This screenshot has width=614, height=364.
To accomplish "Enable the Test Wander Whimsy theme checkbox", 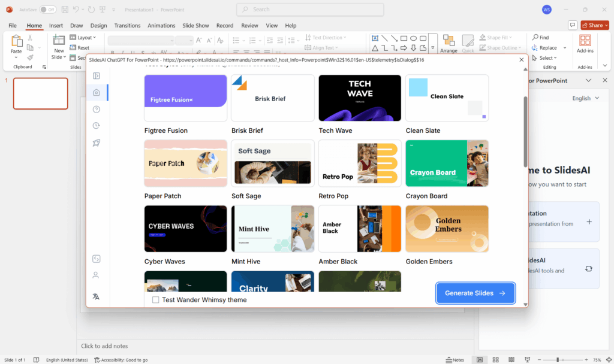I will [x=155, y=299].
